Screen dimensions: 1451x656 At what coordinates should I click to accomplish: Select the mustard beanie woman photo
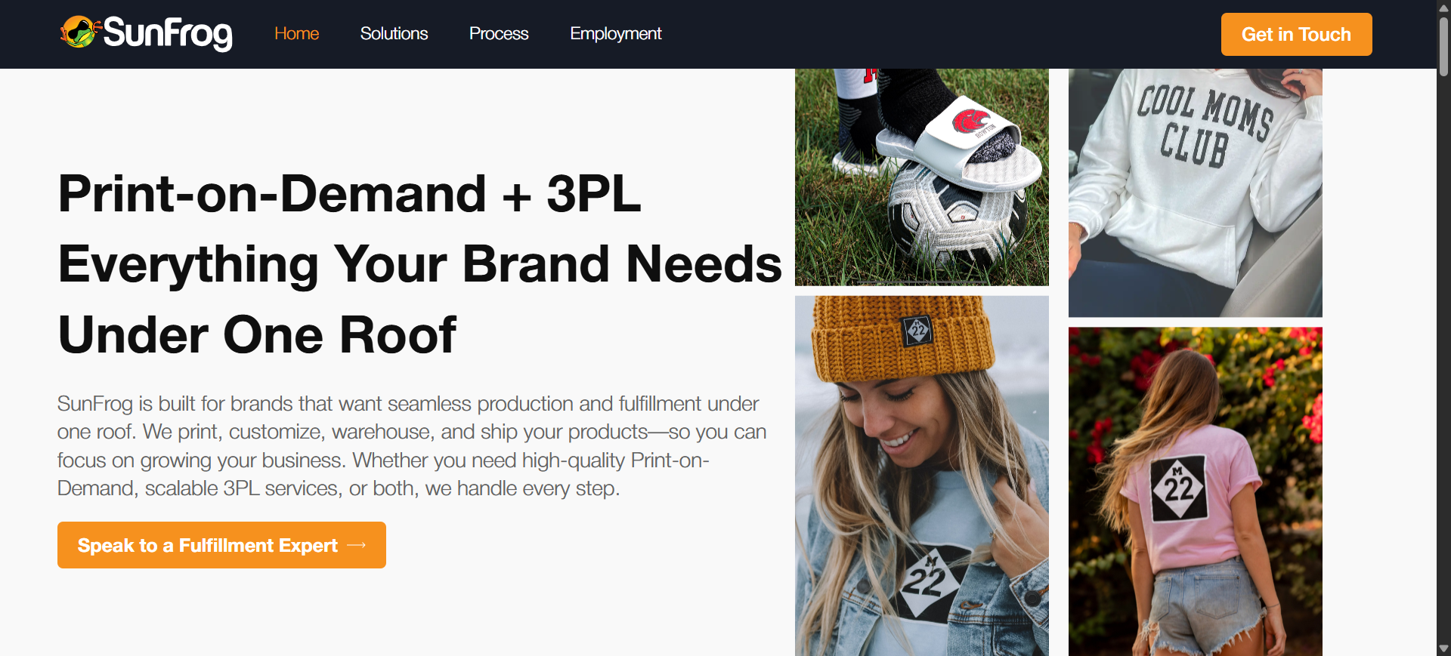coord(922,476)
